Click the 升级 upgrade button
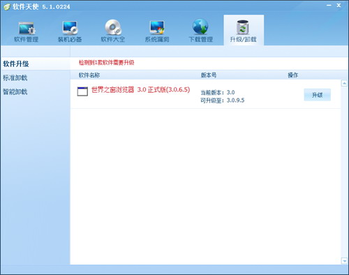Screen dimensions: 349x275 pyautogui.click(x=318, y=95)
